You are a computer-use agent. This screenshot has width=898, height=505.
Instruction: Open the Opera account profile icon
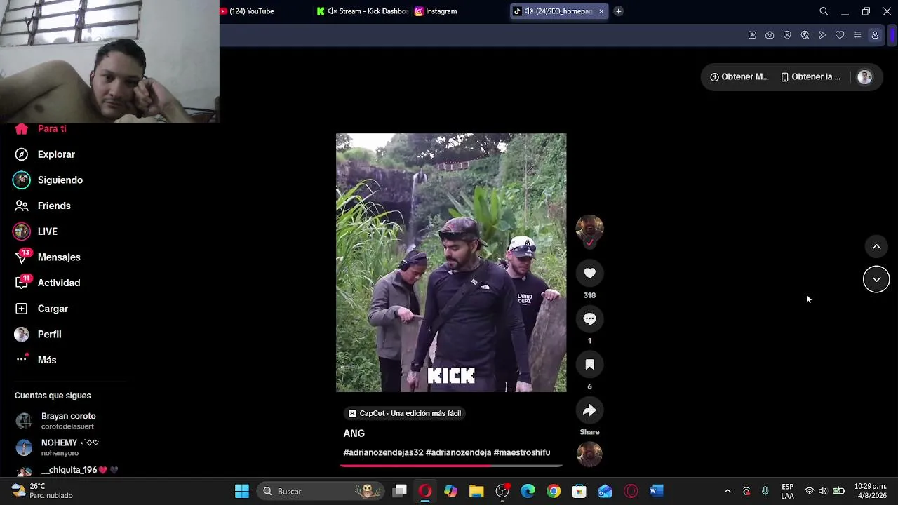tap(875, 35)
